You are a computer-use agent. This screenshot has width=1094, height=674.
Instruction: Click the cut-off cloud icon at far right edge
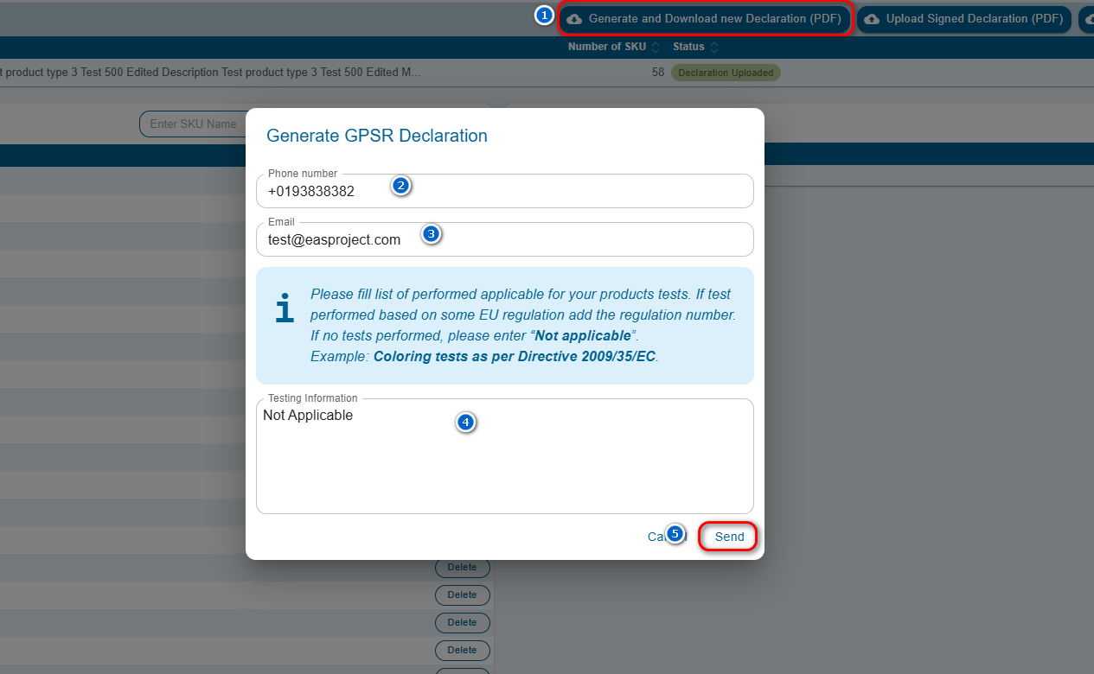1088,19
